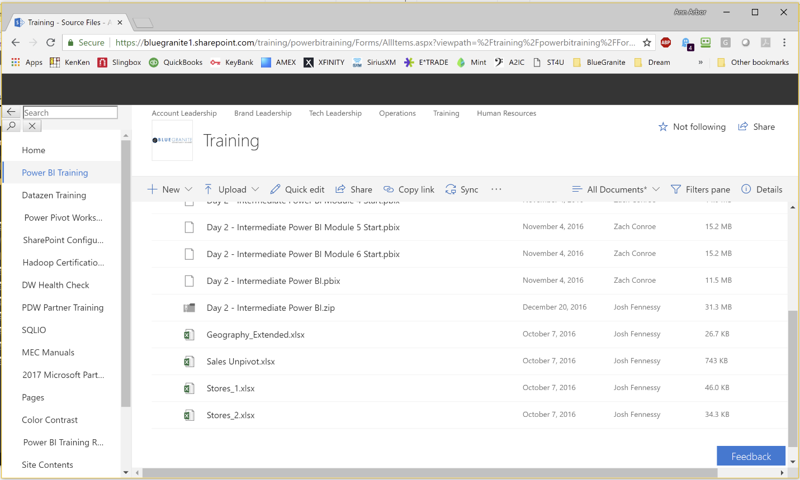Open Account Leadership nav tab
800x480 pixels.
coord(184,113)
